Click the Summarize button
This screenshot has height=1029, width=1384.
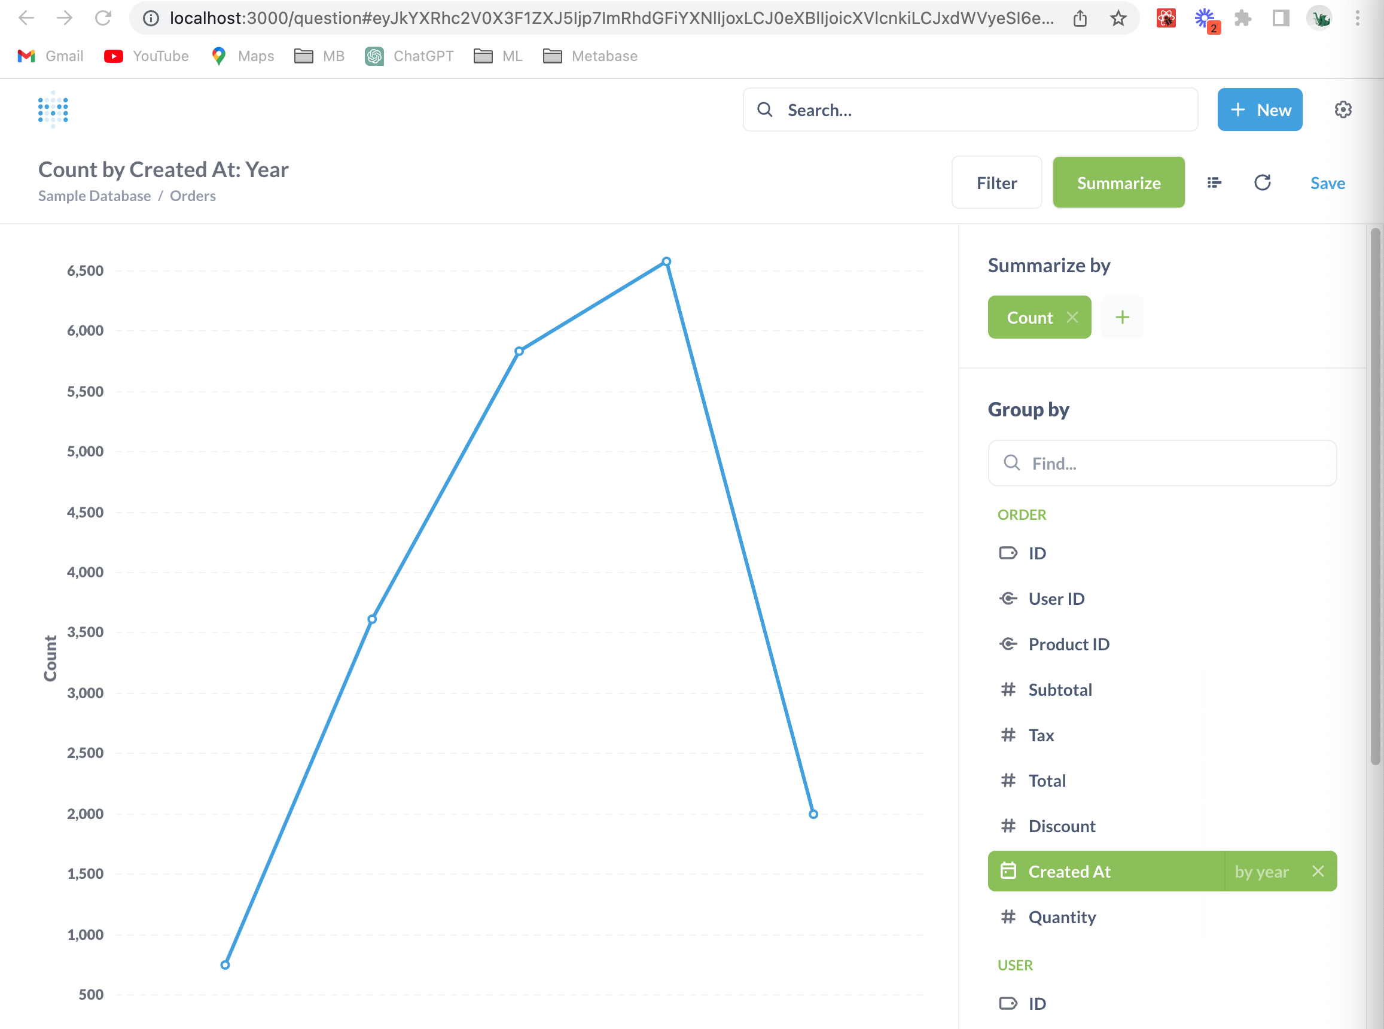[x=1119, y=182]
